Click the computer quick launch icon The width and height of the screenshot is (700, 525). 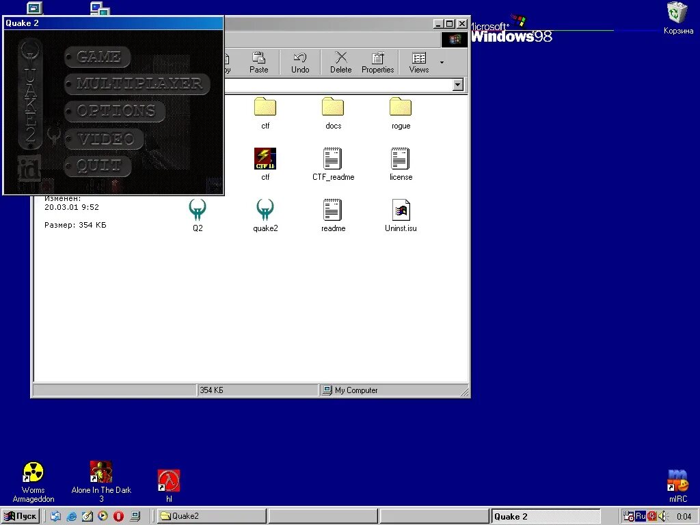(135, 517)
